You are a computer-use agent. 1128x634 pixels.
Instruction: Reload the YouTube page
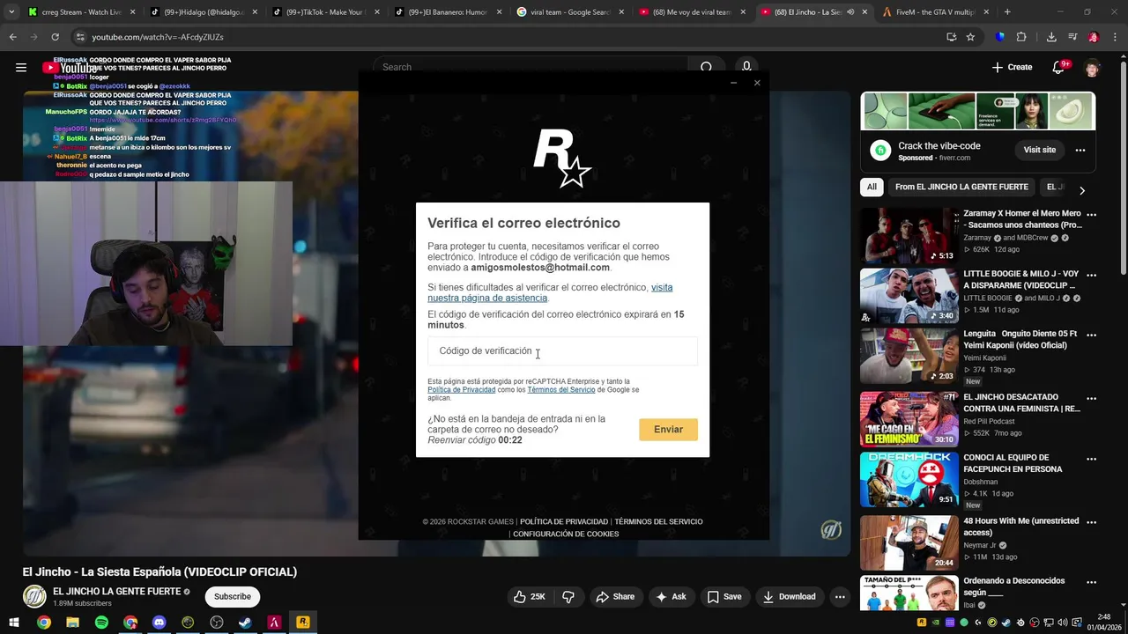55,37
